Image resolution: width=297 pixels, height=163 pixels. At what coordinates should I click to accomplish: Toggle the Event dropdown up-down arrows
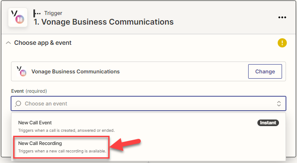click(279, 104)
